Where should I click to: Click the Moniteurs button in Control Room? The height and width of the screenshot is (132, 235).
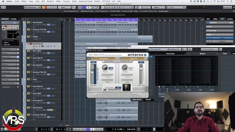pos(220,35)
